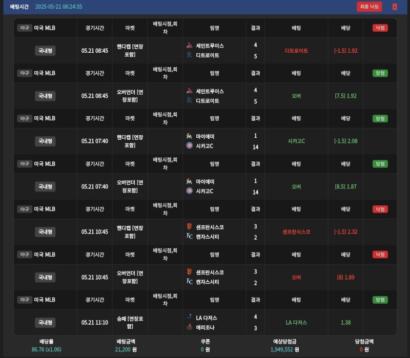Click the Arizona Diamondbacks team logo
410x358 pixels.
point(190,327)
